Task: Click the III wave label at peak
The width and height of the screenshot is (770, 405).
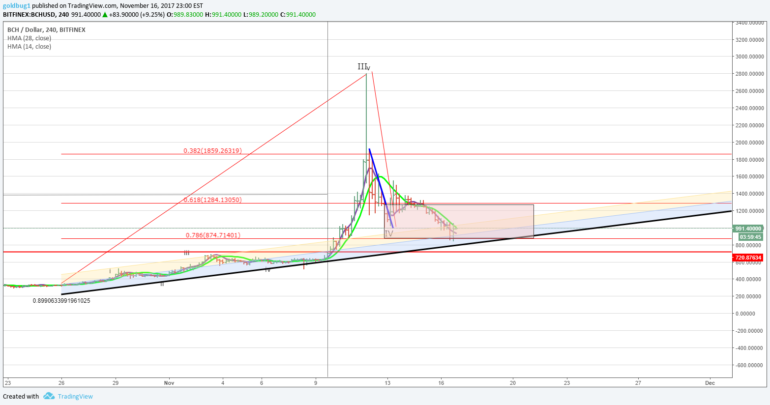Action: pos(362,67)
